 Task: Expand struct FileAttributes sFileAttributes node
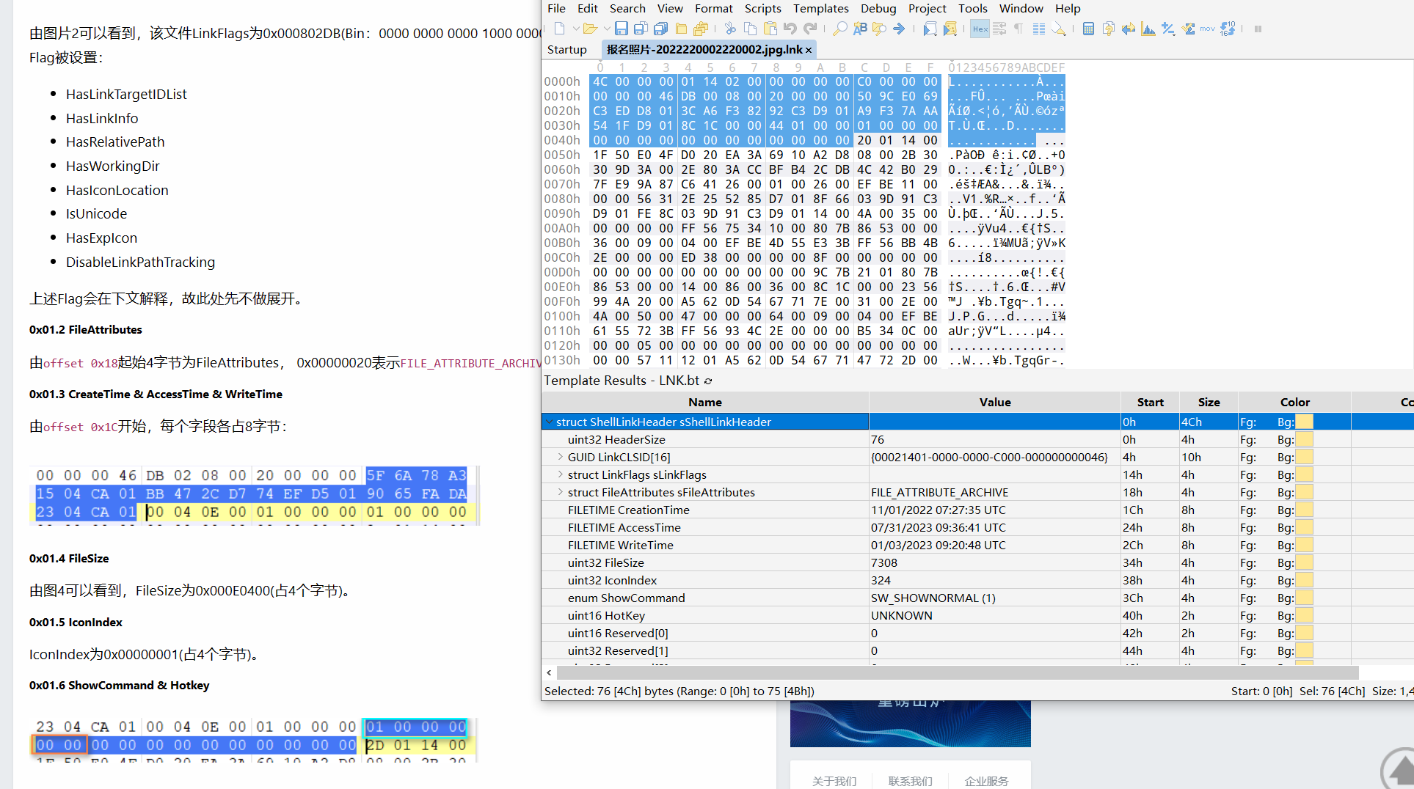coord(561,492)
